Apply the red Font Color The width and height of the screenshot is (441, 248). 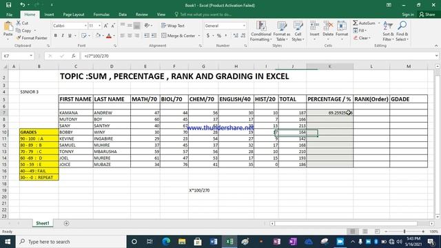[109, 36]
